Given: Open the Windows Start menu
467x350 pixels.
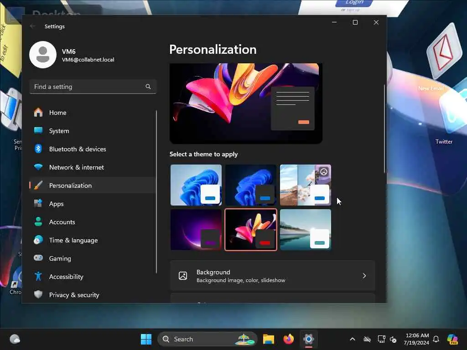Looking at the screenshot, I should (x=146, y=339).
